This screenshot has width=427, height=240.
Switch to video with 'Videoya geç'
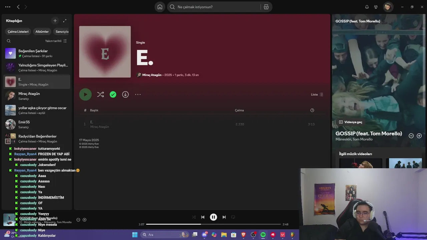click(x=351, y=122)
